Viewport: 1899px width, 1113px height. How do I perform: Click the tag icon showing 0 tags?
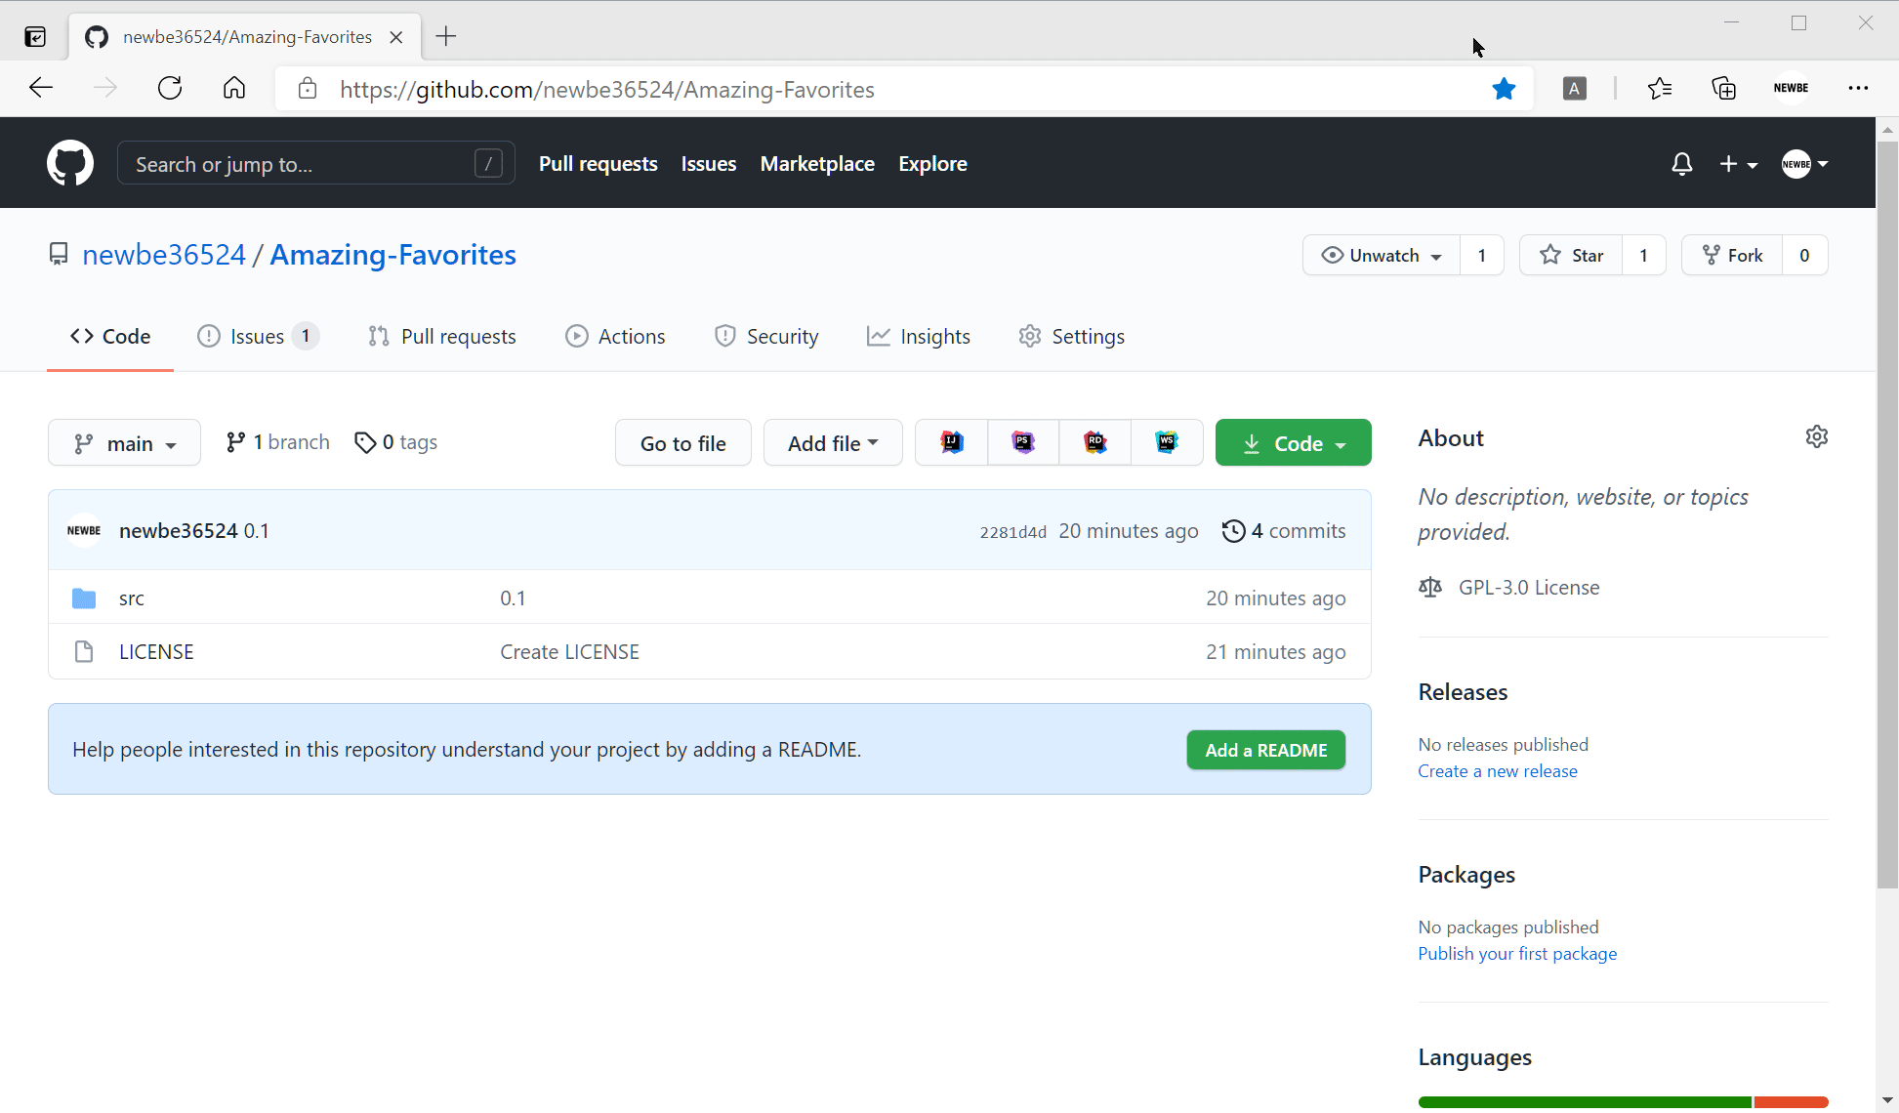[394, 441]
